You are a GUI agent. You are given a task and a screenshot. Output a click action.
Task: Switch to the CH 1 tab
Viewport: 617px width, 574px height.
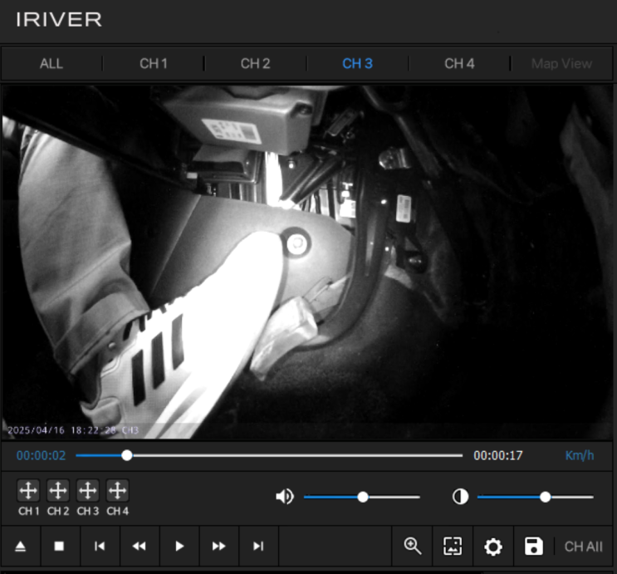[154, 63]
